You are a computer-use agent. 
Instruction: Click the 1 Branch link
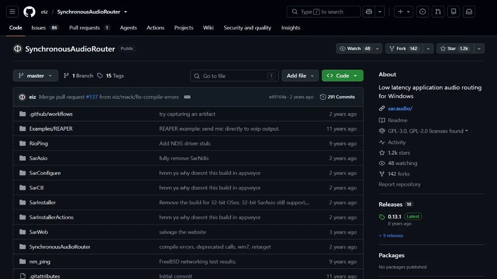pos(78,76)
